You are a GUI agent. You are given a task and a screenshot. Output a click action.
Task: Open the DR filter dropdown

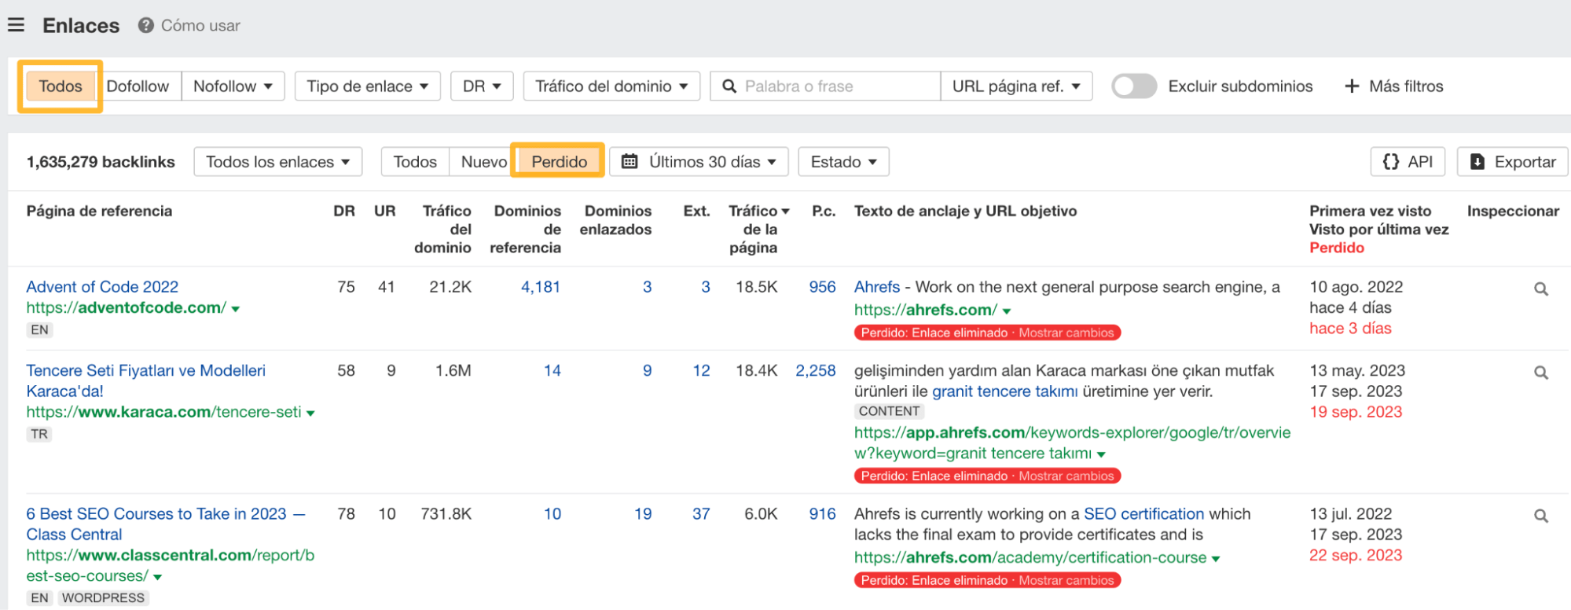coord(482,86)
